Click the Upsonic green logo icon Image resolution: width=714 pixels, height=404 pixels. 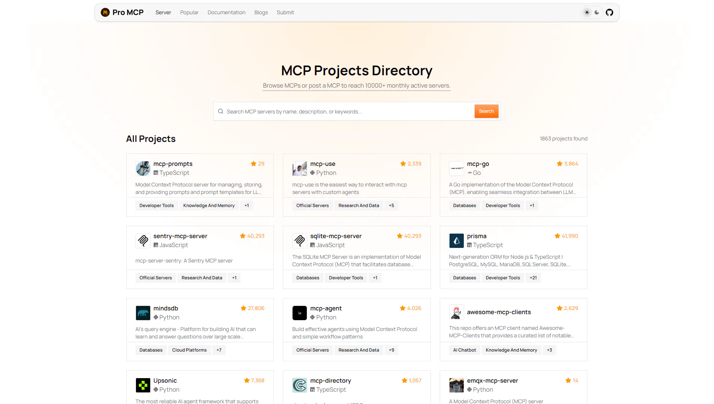pyautogui.click(x=143, y=385)
